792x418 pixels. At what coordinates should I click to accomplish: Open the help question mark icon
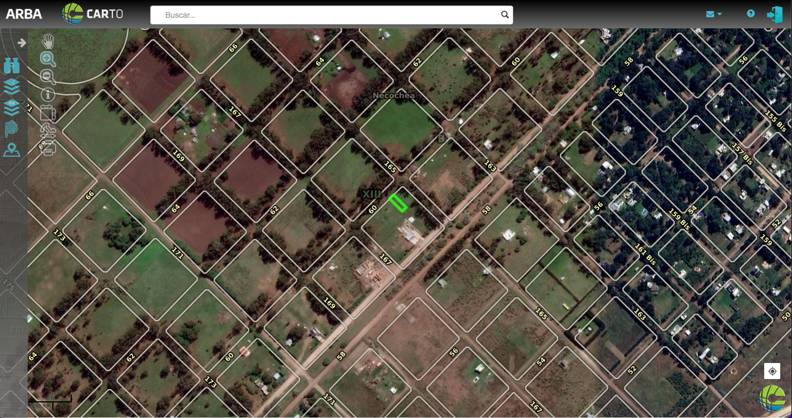tap(751, 13)
